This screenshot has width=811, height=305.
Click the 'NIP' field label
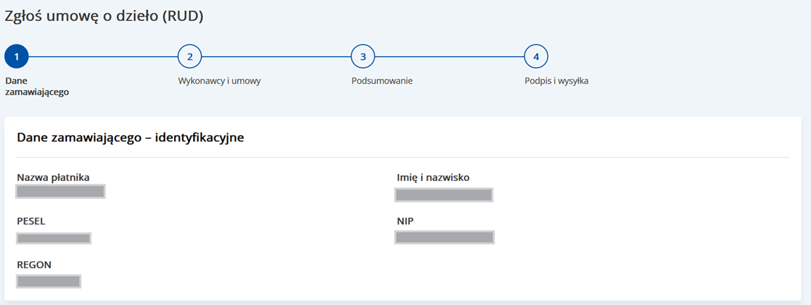[x=405, y=221]
